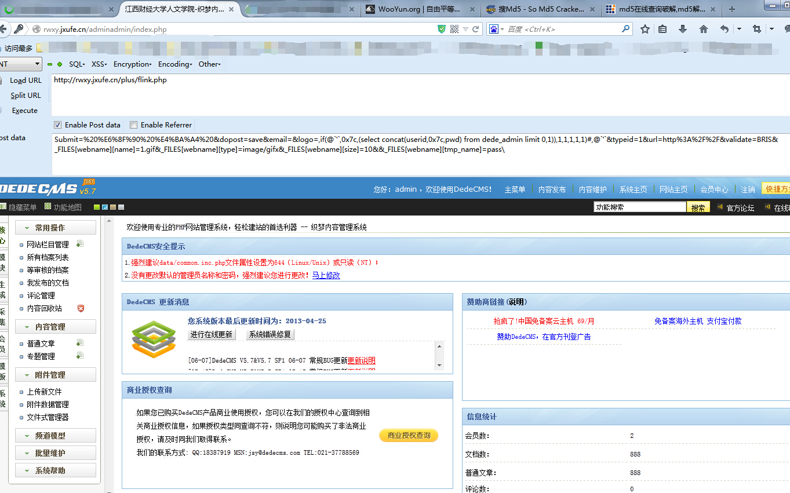Collapse the 内容管理 section

click(56, 327)
